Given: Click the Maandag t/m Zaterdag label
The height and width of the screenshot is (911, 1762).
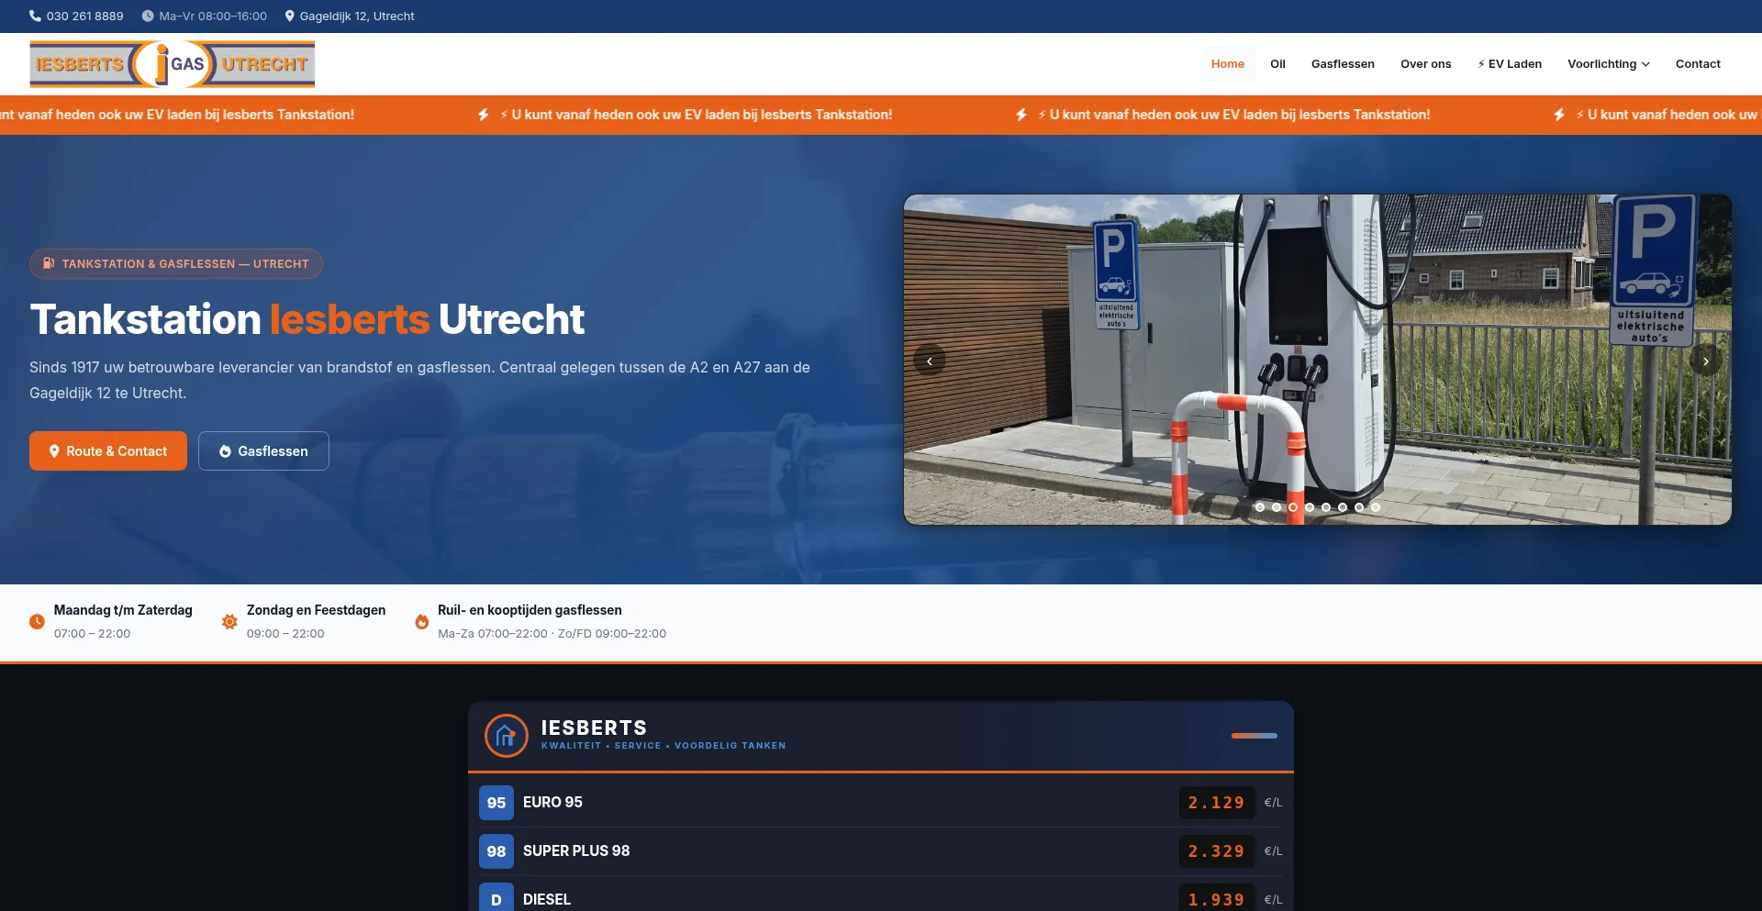Looking at the screenshot, I should click(123, 610).
